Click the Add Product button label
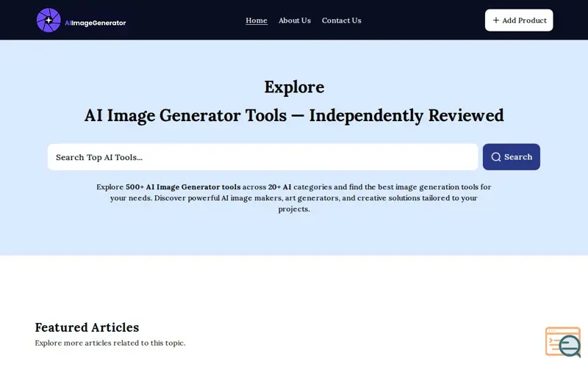The image size is (588, 367). (x=524, y=21)
